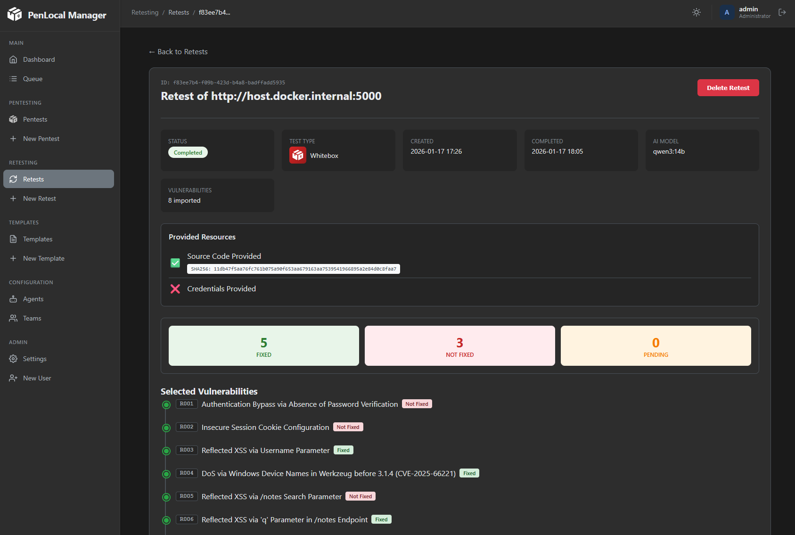The height and width of the screenshot is (535, 795).
Task: Click the PenLocal Manager logo icon
Action: click(x=15, y=14)
